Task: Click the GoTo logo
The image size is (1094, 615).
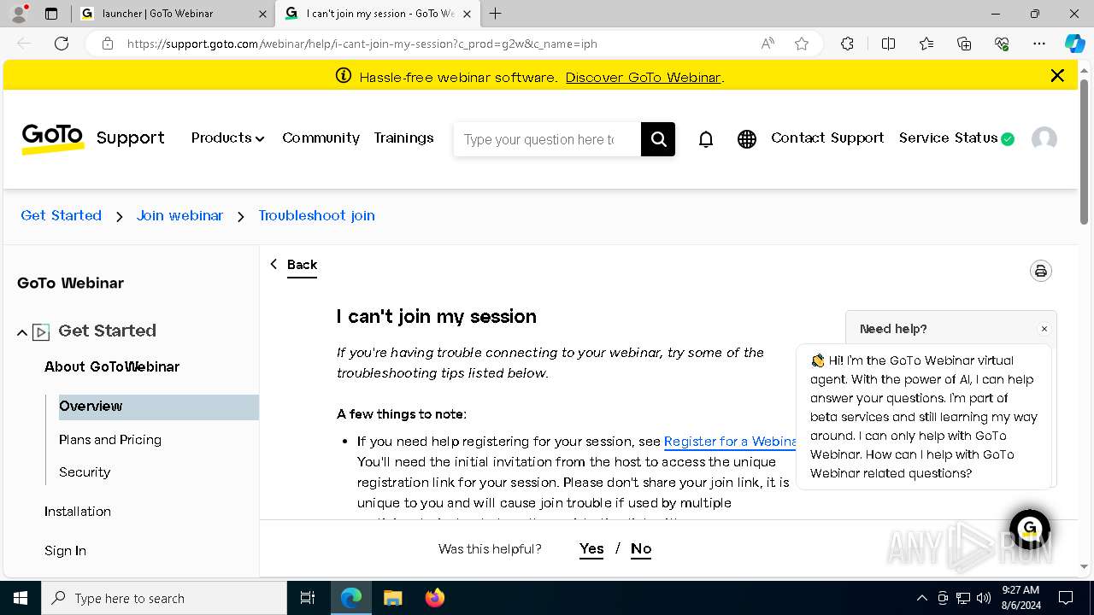Action: [x=53, y=138]
